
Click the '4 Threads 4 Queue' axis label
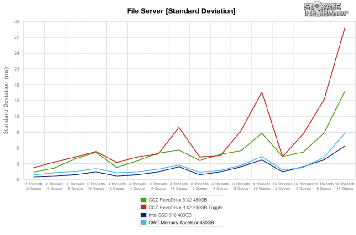point(137,186)
